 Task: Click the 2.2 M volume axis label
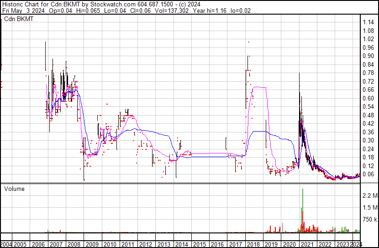(370, 195)
